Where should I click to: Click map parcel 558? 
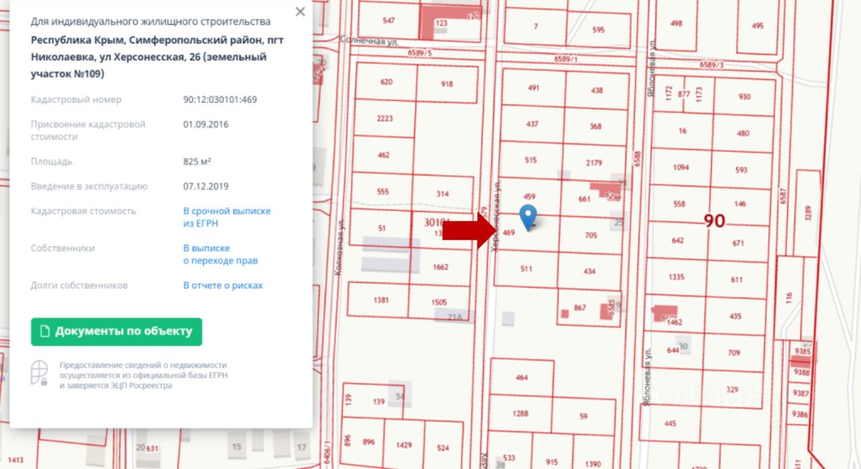[x=679, y=204]
